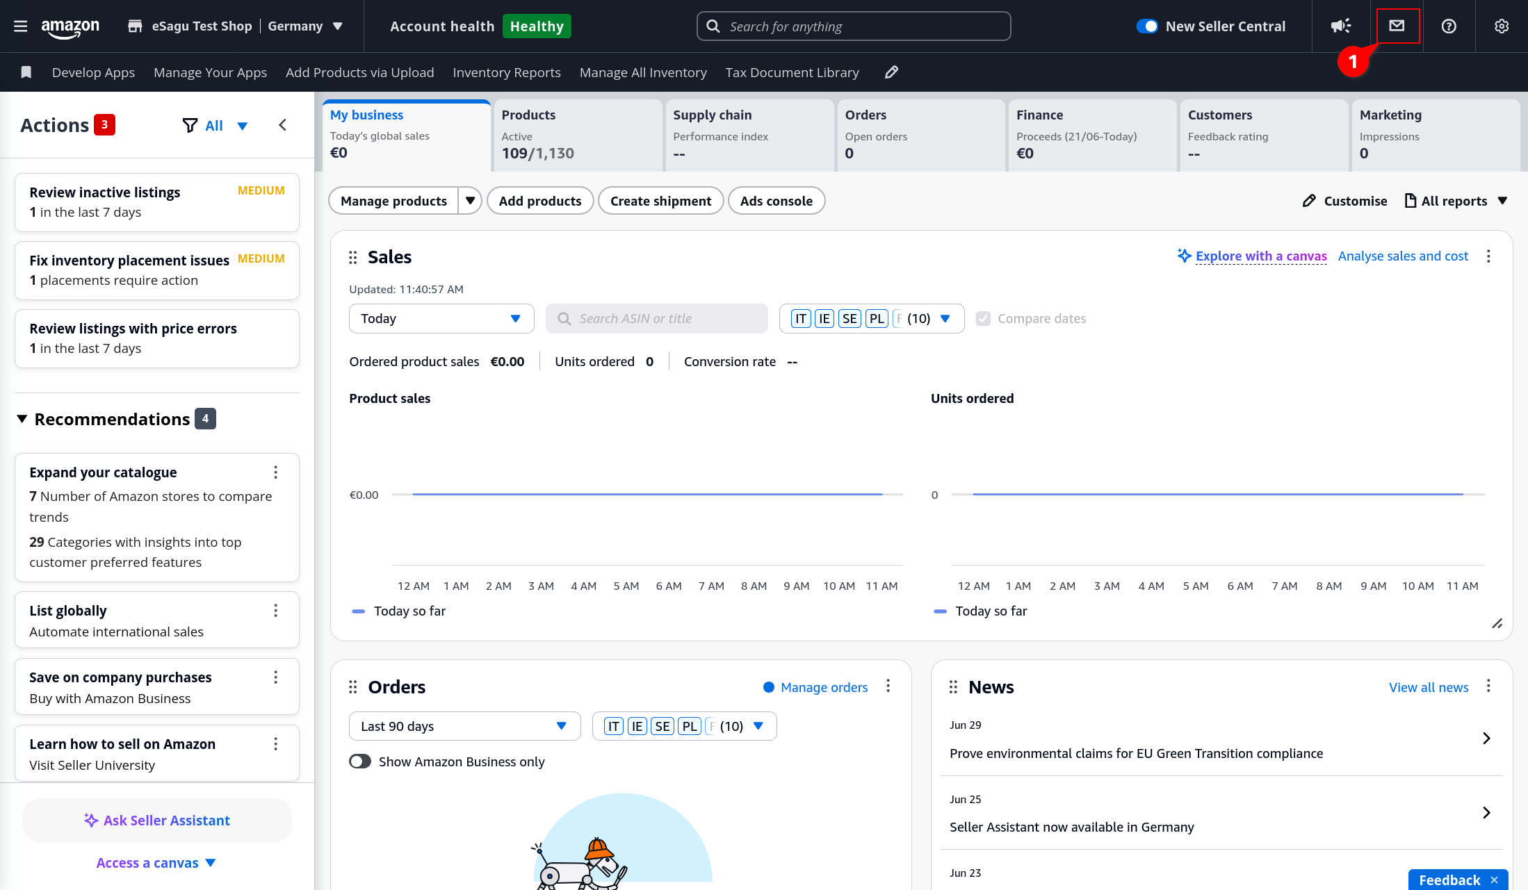Open Review inactive listings action card
The image size is (1528, 890).
[x=157, y=202]
